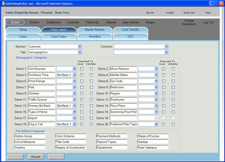Tick Required To Save for Zip Code
Image resolution: width=225 pixels, height=162 pixels.
point(163,81)
